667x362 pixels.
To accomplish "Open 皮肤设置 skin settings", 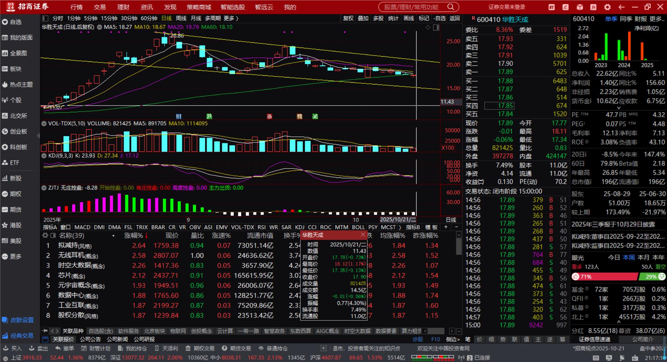I will point(18,320).
